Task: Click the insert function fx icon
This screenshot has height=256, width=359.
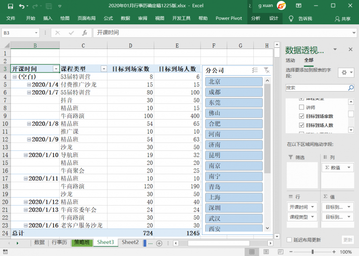Action: (x=85, y=33)
